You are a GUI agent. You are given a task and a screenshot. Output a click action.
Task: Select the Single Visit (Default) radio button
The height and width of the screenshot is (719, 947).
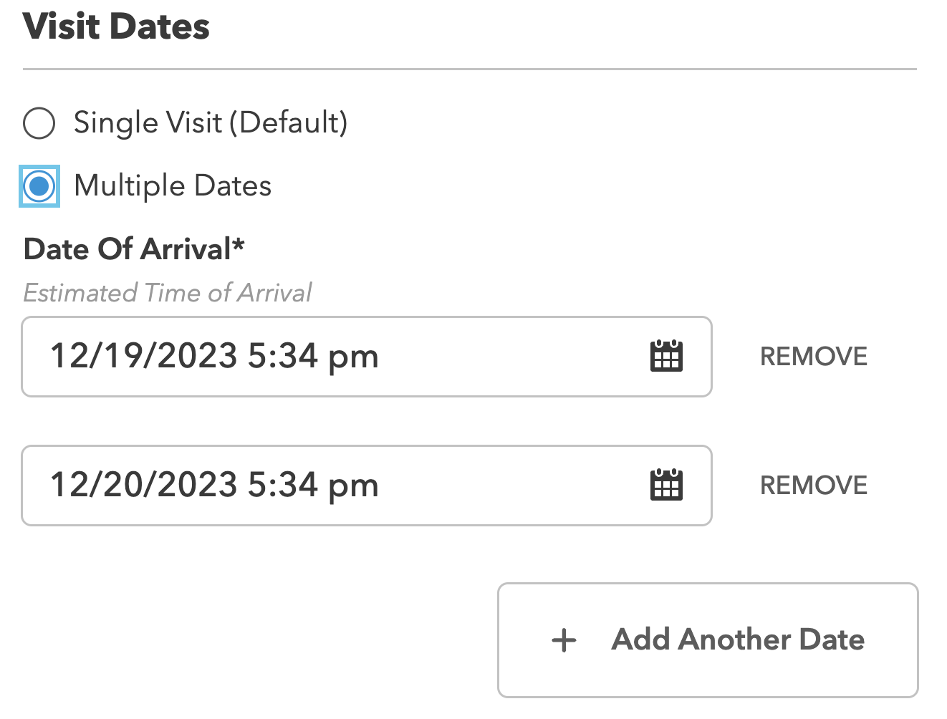click(x=39, y=122)
